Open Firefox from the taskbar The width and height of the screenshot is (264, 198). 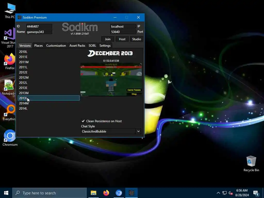(106, 193)
